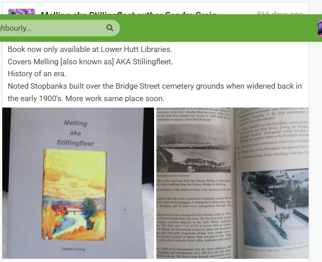Click the left-page text below the flood photo

193,217
